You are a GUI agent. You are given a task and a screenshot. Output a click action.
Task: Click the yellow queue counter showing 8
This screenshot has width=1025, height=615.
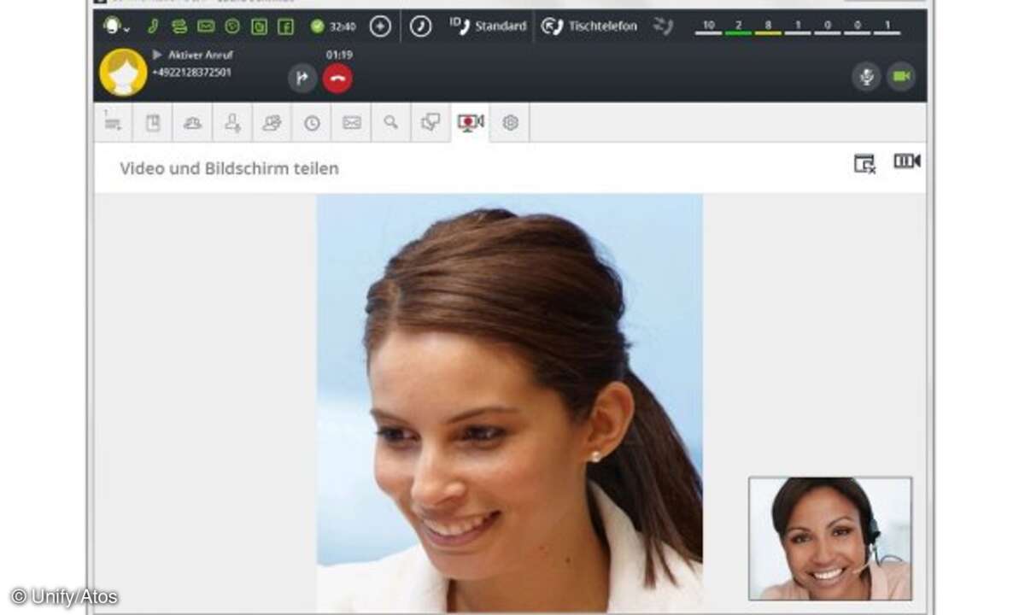[x=768, y=26]
